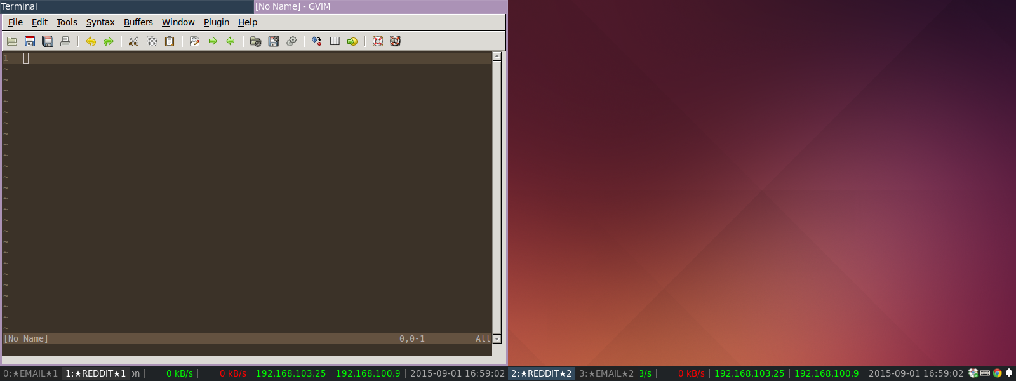
Task: Redo with the green curved arrow
Action: [109, 41]
